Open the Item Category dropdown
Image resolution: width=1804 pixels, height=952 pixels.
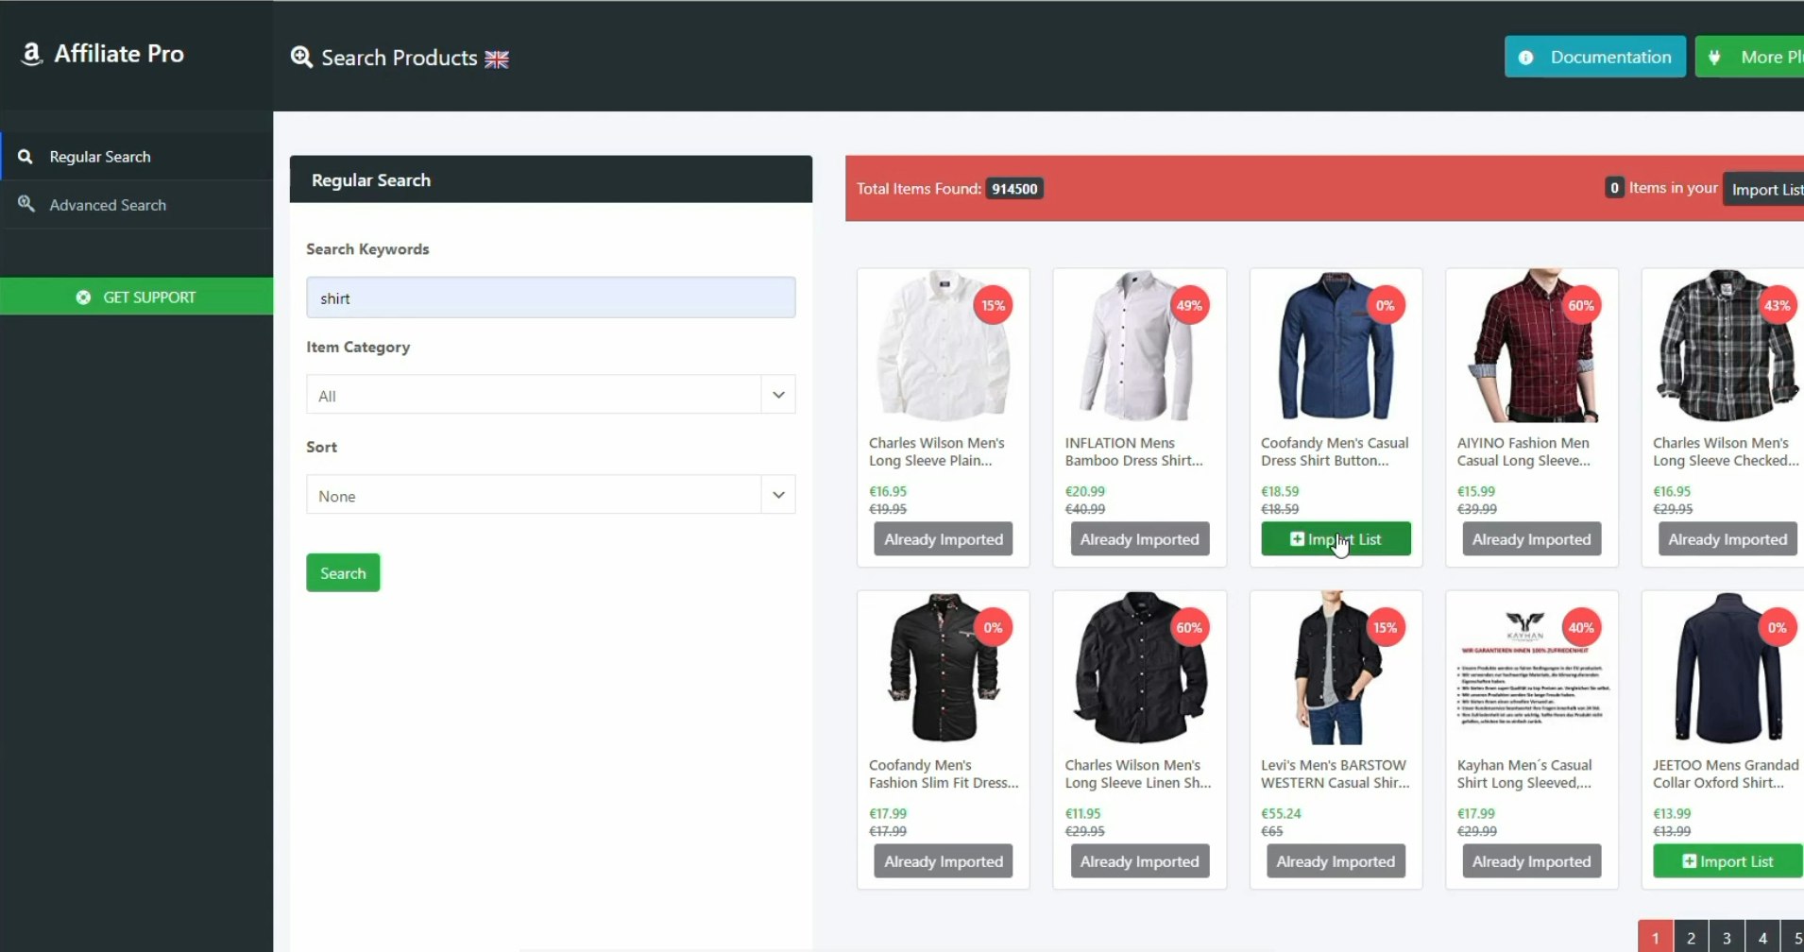[550, 394]
